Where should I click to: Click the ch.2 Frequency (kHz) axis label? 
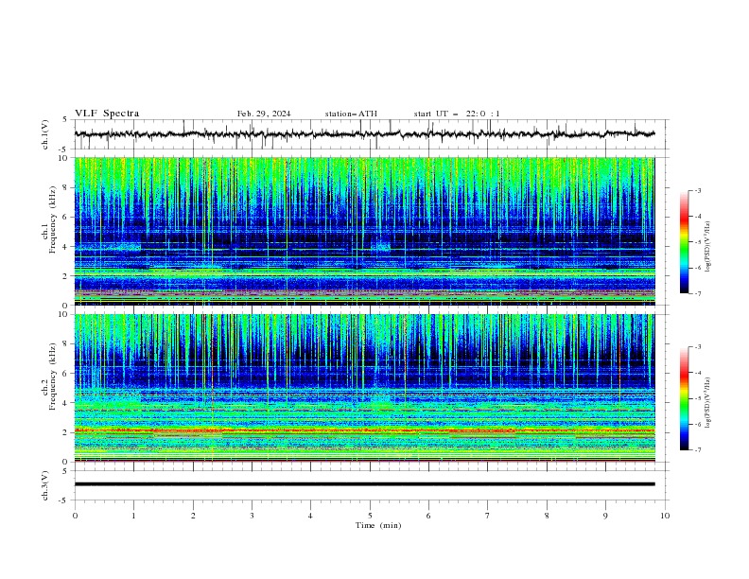click(49, 377)
